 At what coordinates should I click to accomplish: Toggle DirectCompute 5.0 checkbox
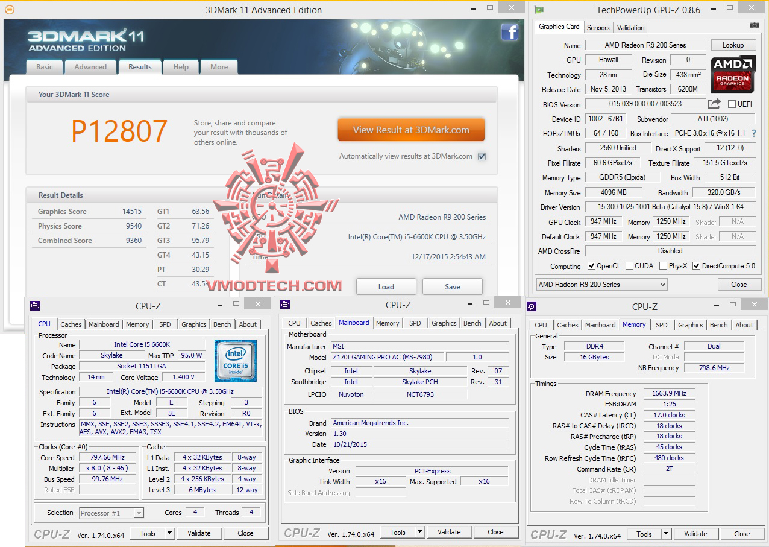click(x=697, y=266)
